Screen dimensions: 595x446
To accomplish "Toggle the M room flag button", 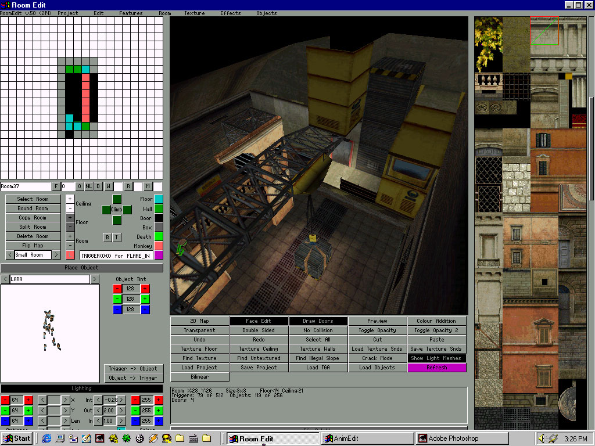I will 148,186.
